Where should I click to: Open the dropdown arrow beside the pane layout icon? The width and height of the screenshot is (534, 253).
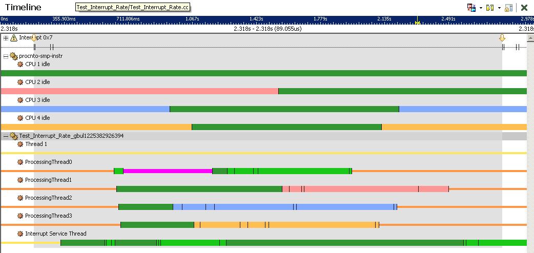coord(480,8)
